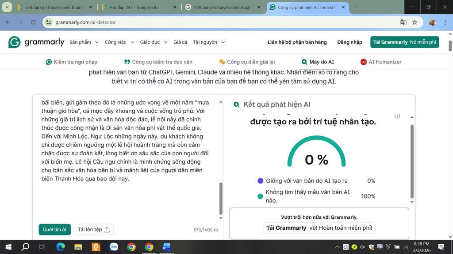The width and height of the screenshot is (453, 254).
Task: Open Công cụ kiểm tra đạo văn
Action: coord(158,62)
